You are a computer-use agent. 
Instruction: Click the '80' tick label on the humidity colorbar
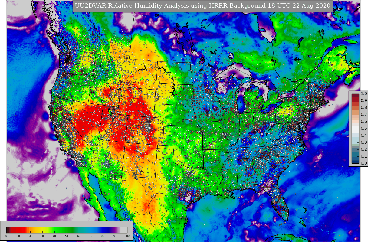click(x=103, y=236)
